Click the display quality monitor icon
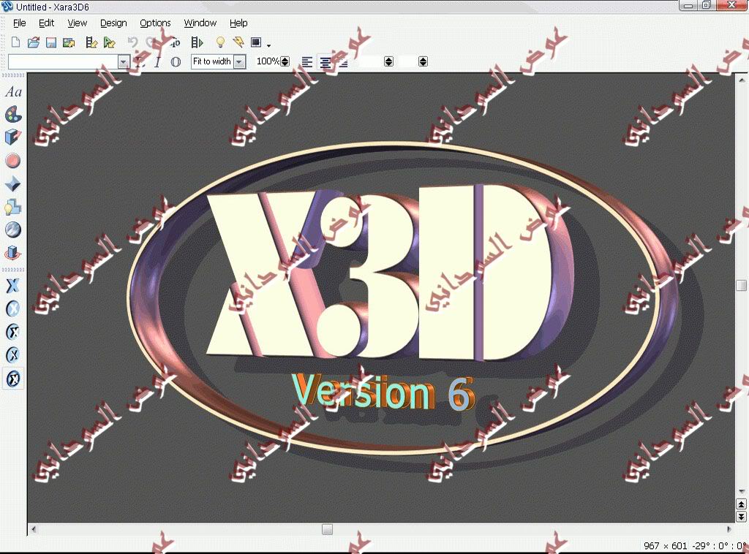The height and width of the screenshot is (554, 749). click(x=256, y=42)
